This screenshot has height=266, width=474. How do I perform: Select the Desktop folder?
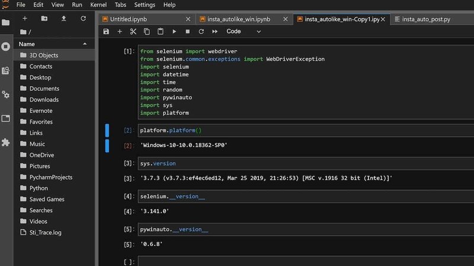coord(54,77)
